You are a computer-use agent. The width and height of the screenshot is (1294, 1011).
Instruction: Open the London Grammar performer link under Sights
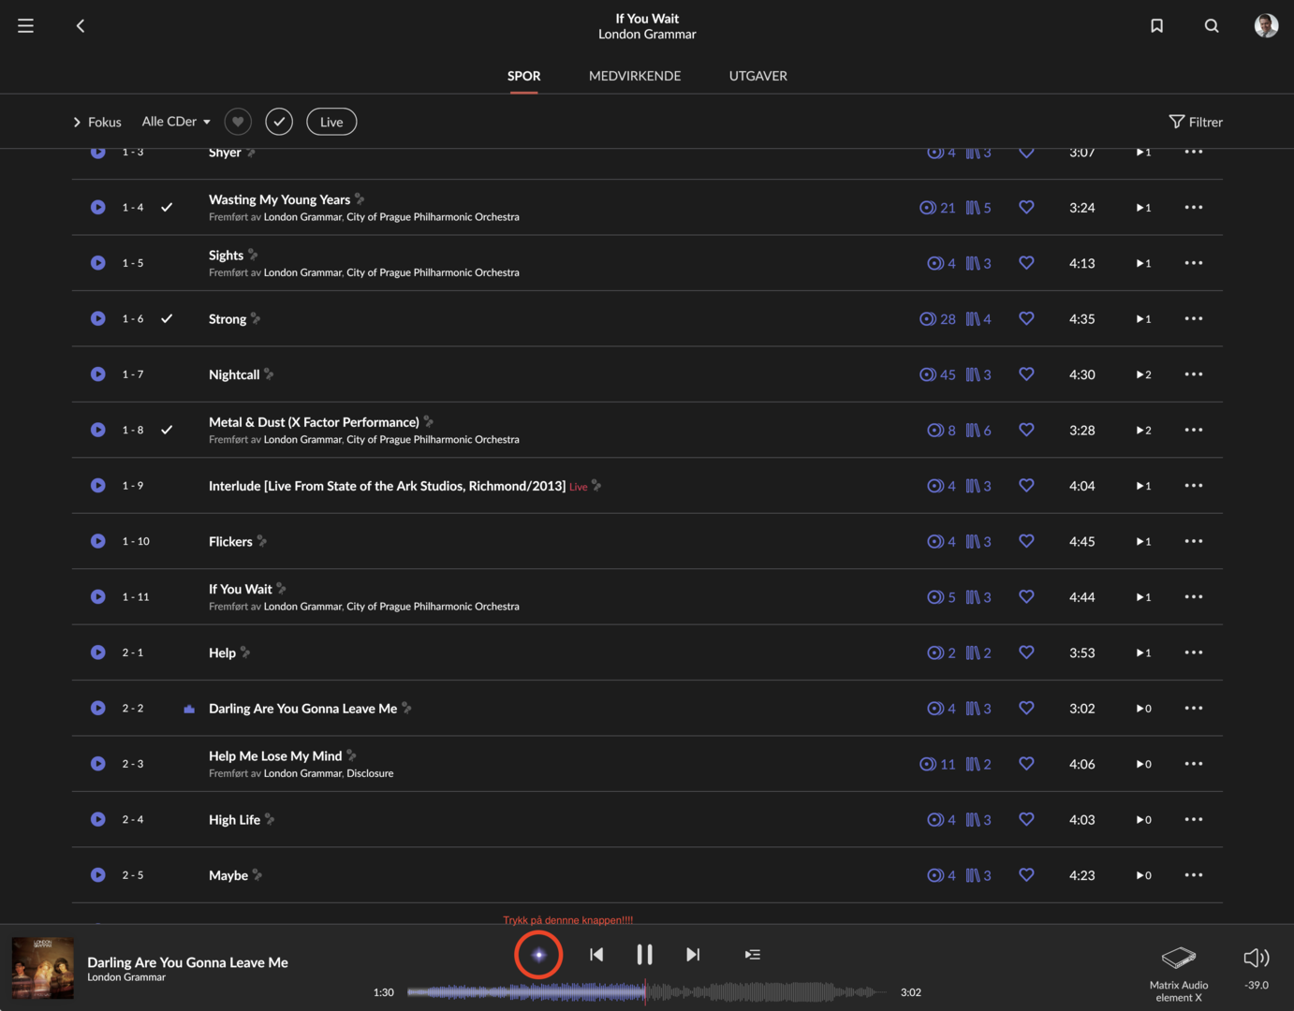(302, 273)
